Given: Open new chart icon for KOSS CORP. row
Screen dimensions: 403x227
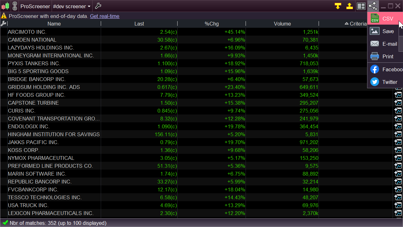Looking at the screenshot, I should pyautogui.click(x=398, y=150).
